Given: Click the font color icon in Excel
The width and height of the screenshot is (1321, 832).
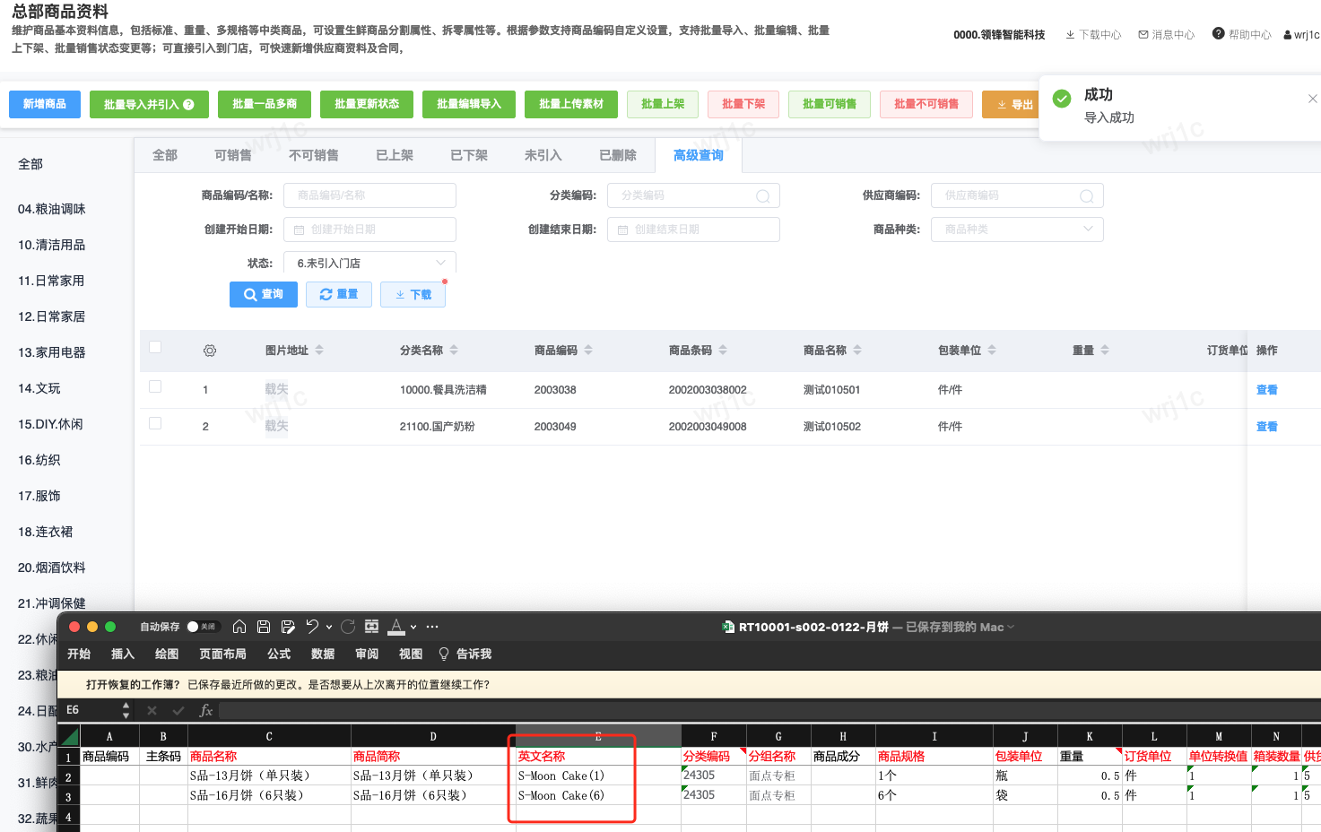Looking at the screenshot, I should [396, 627].
